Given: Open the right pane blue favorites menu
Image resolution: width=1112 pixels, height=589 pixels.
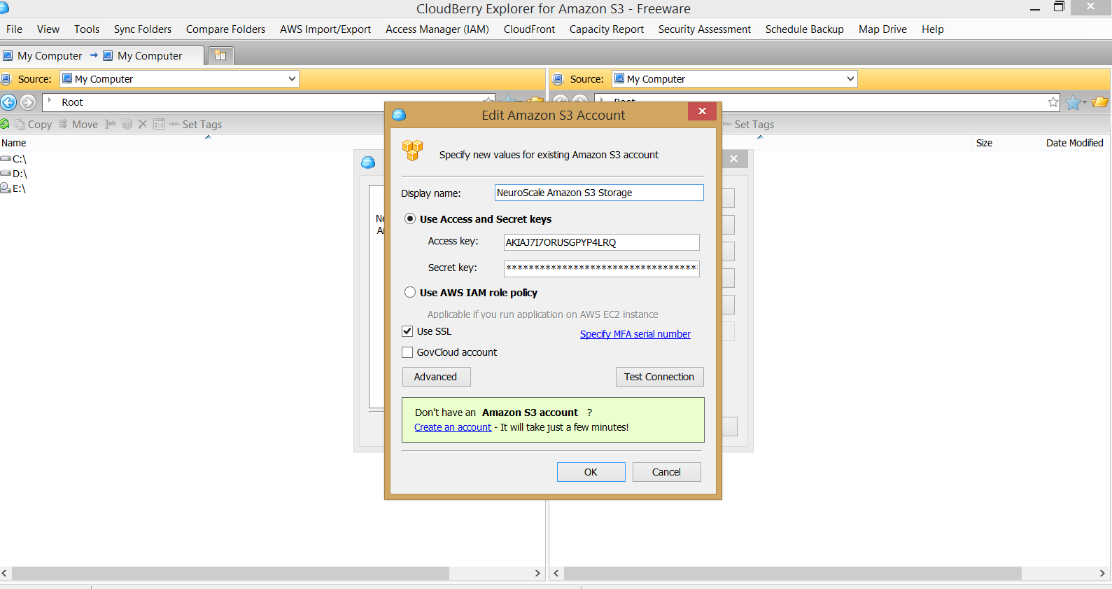Looking at the screenshot, I should 1076,102.
